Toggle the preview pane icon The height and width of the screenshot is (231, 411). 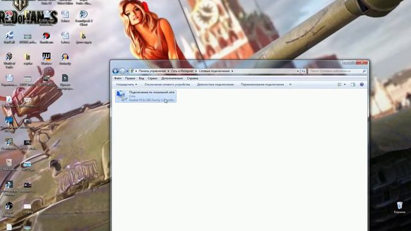tap(353, 85)
